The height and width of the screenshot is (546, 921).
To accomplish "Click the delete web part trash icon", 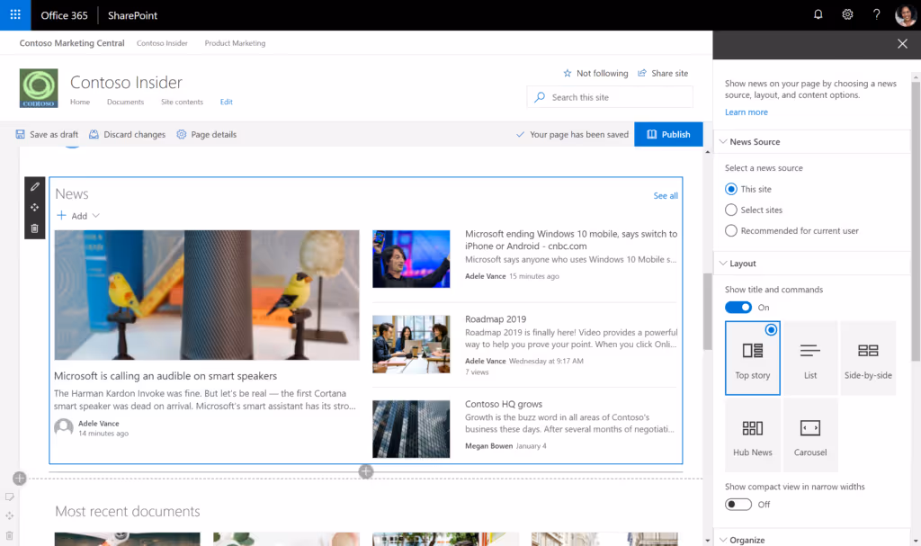I will (x=35, y=228).
